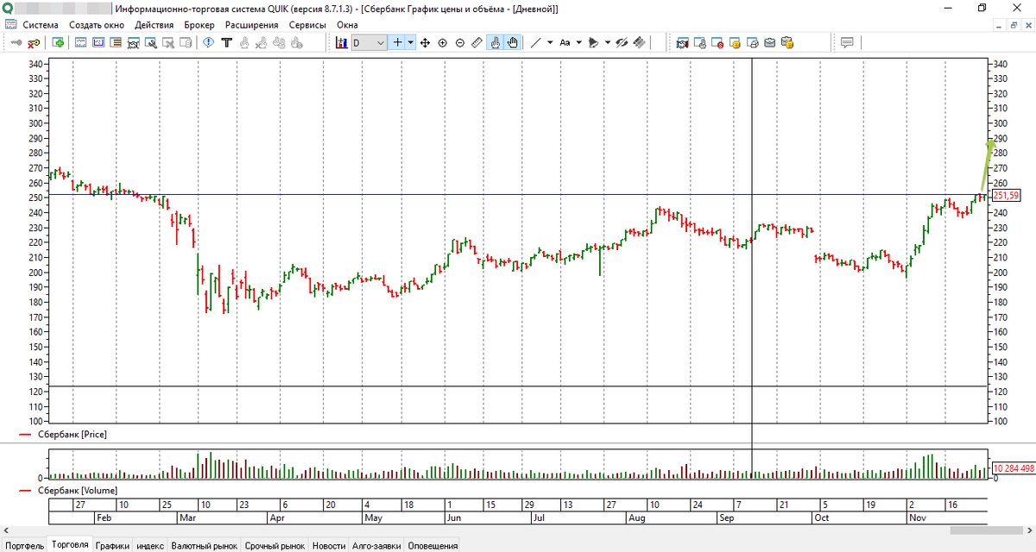Open the Окна menu
Screen dimensions: 1036x552
tap(347, 25)
